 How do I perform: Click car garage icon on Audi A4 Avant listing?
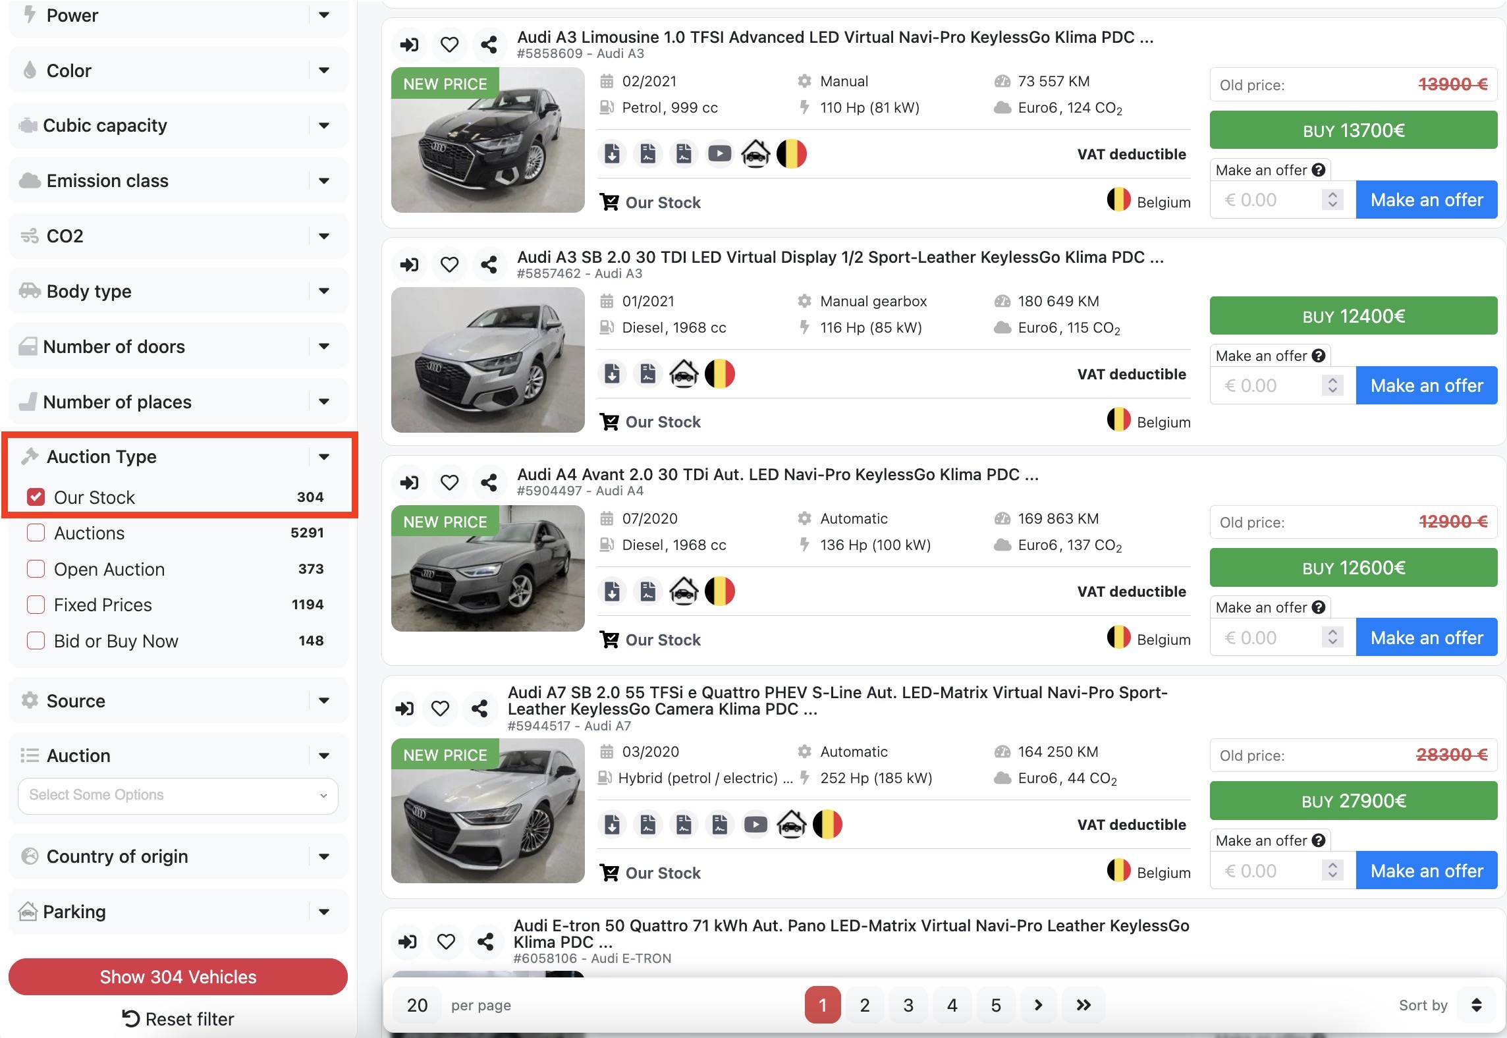pos(684,591)
